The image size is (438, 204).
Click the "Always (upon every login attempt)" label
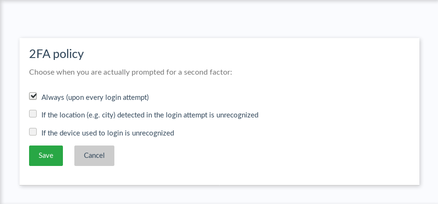pos(95,97)
